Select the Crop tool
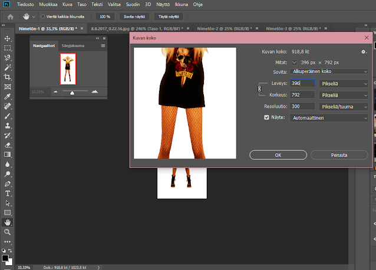This screenshot has height=270, width=376. [8, 77]
